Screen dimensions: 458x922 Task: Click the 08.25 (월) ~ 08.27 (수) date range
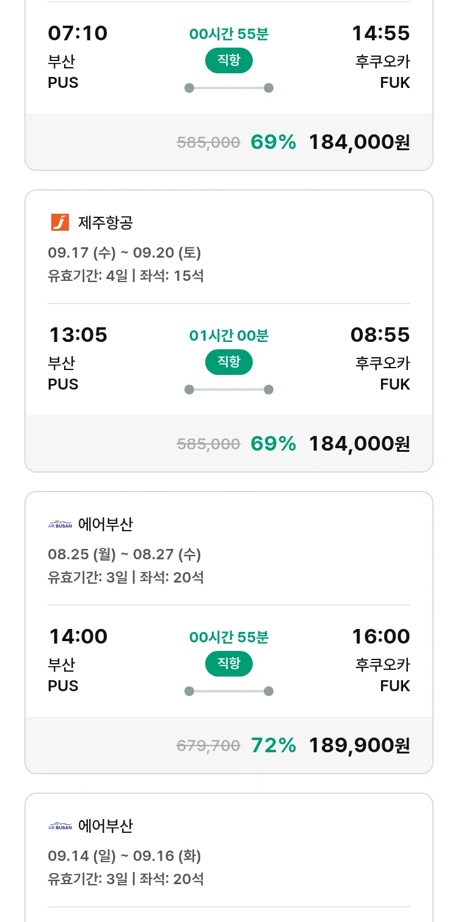click(124, 554)
